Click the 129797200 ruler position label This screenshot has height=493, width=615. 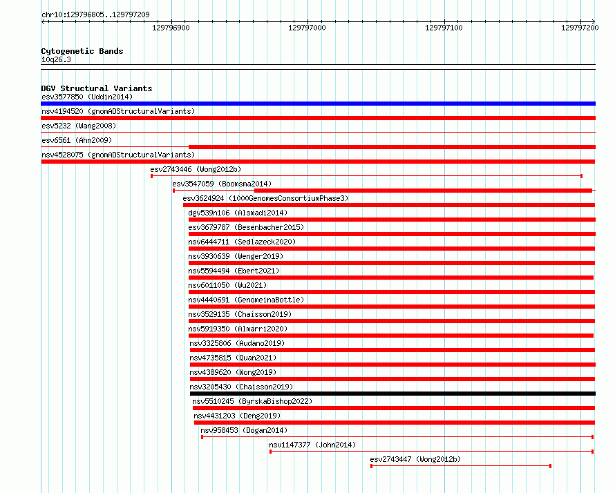(x=580, y=28)
